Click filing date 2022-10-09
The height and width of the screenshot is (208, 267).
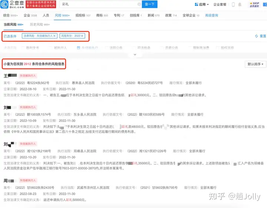(28, 121)
